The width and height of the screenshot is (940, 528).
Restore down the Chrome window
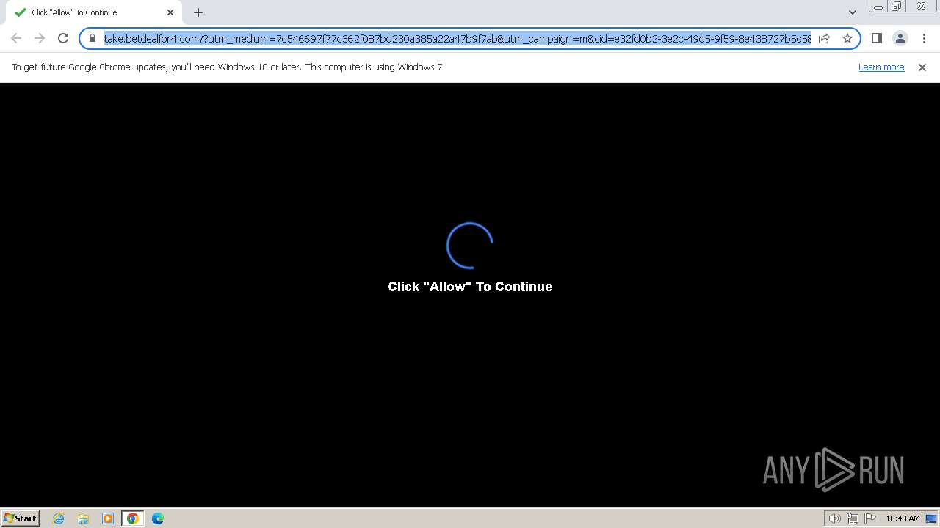[897, 7]
